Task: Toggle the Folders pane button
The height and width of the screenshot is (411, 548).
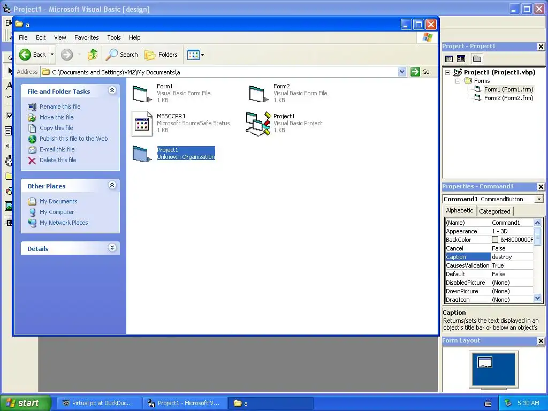Action: pyautogui.click(x=161, y=55)
